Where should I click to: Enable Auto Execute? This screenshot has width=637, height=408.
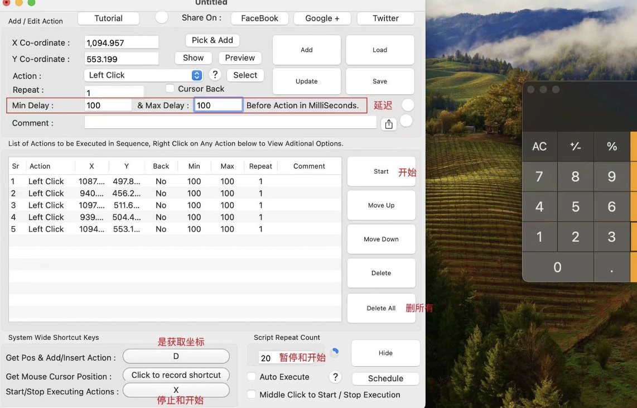[x=252, y=377]
